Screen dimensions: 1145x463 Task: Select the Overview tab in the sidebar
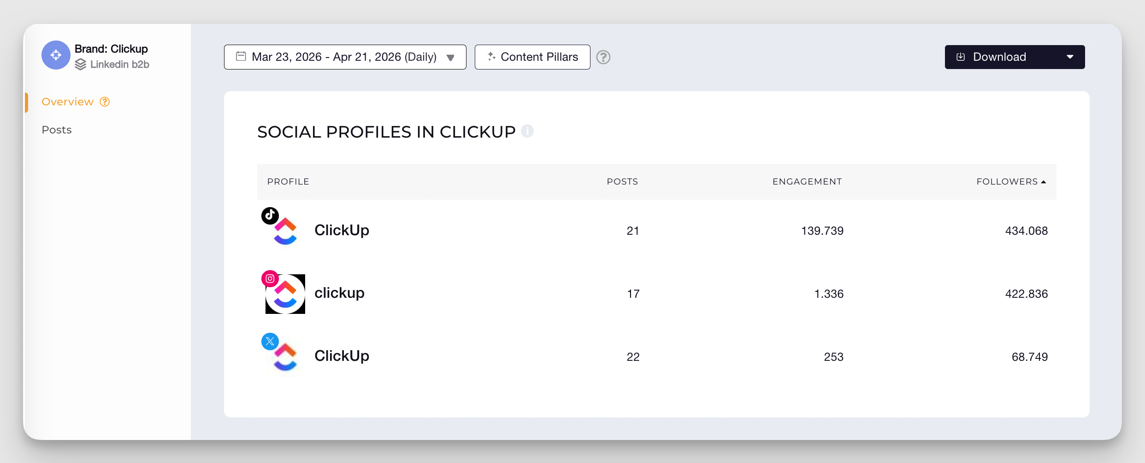67,102
